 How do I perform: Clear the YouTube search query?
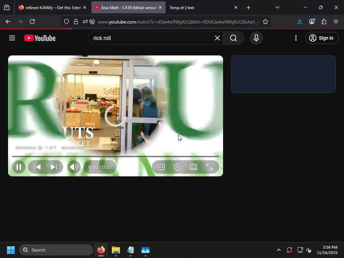[x=217, y=38]
